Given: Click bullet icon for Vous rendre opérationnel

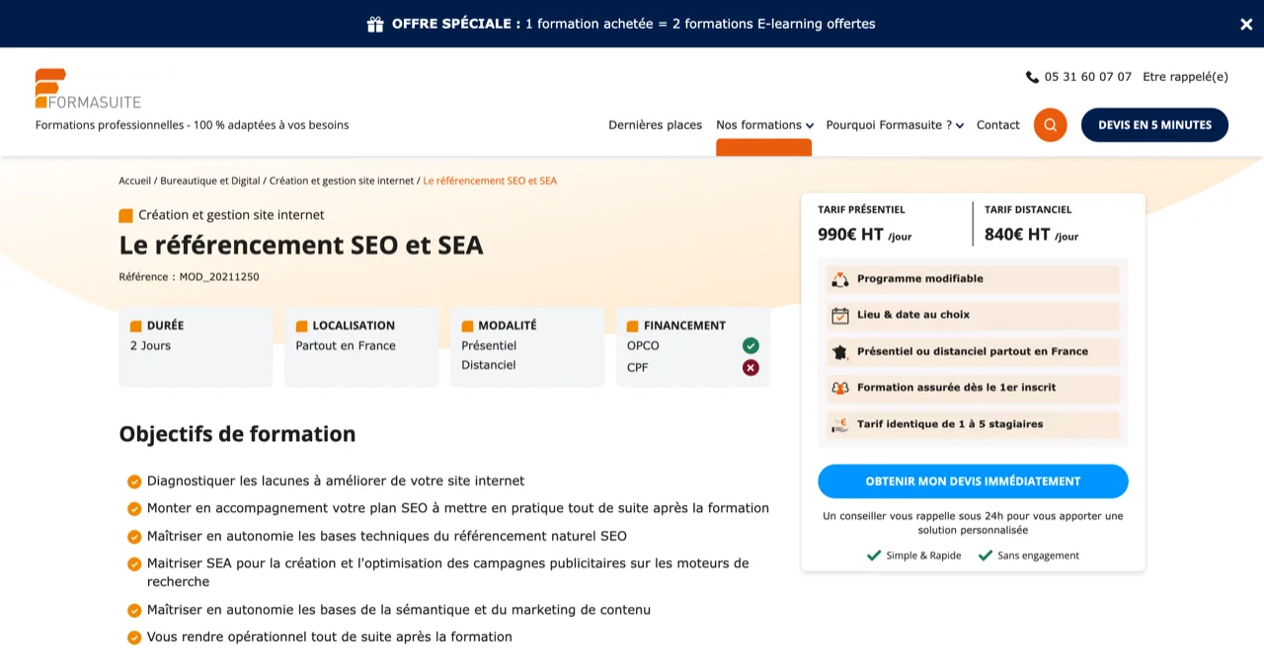Looking at the screenshot, I should point(134,637).
